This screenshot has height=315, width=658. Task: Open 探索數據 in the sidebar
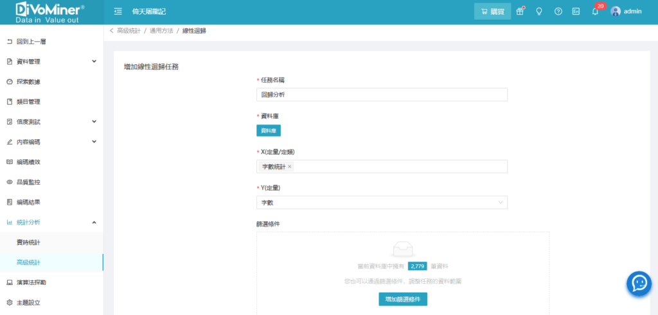click(x=28, y=81)
